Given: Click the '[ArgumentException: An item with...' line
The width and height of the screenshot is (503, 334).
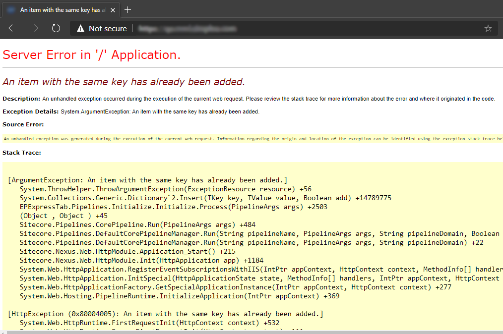Looking at the screenshot, I should tap(147, 180).
